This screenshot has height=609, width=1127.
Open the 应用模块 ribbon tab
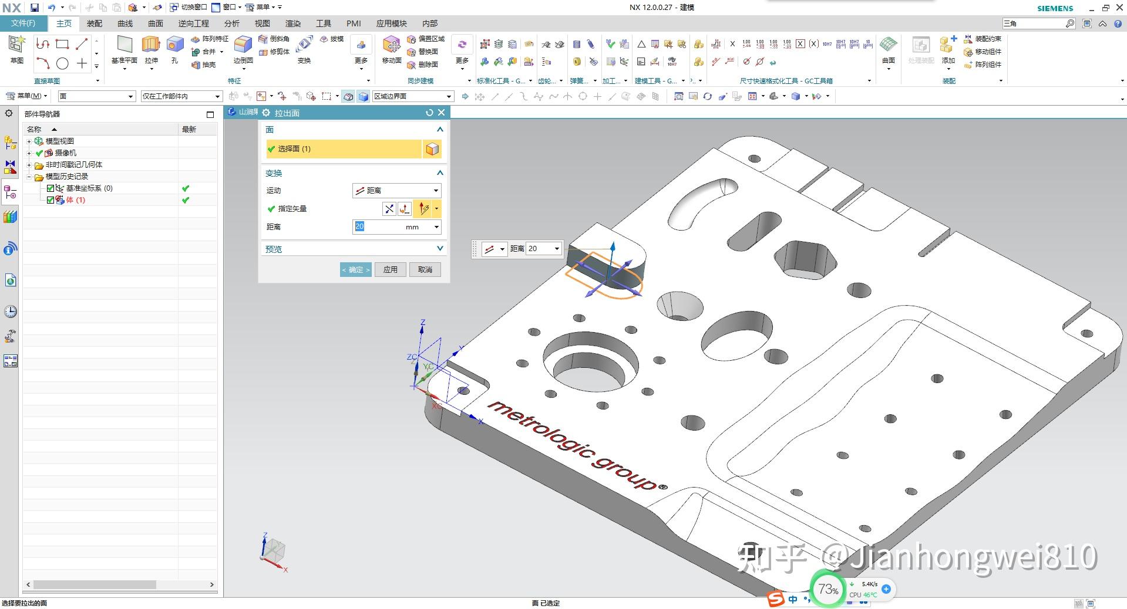(x=392, y=23)
